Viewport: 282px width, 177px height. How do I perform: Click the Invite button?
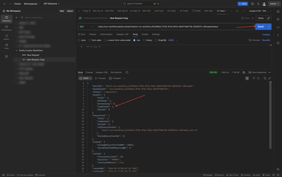(x=243, y=4)
